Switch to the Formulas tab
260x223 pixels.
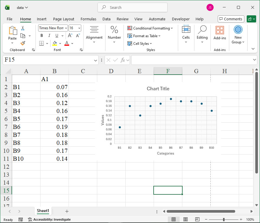(88, 19)
